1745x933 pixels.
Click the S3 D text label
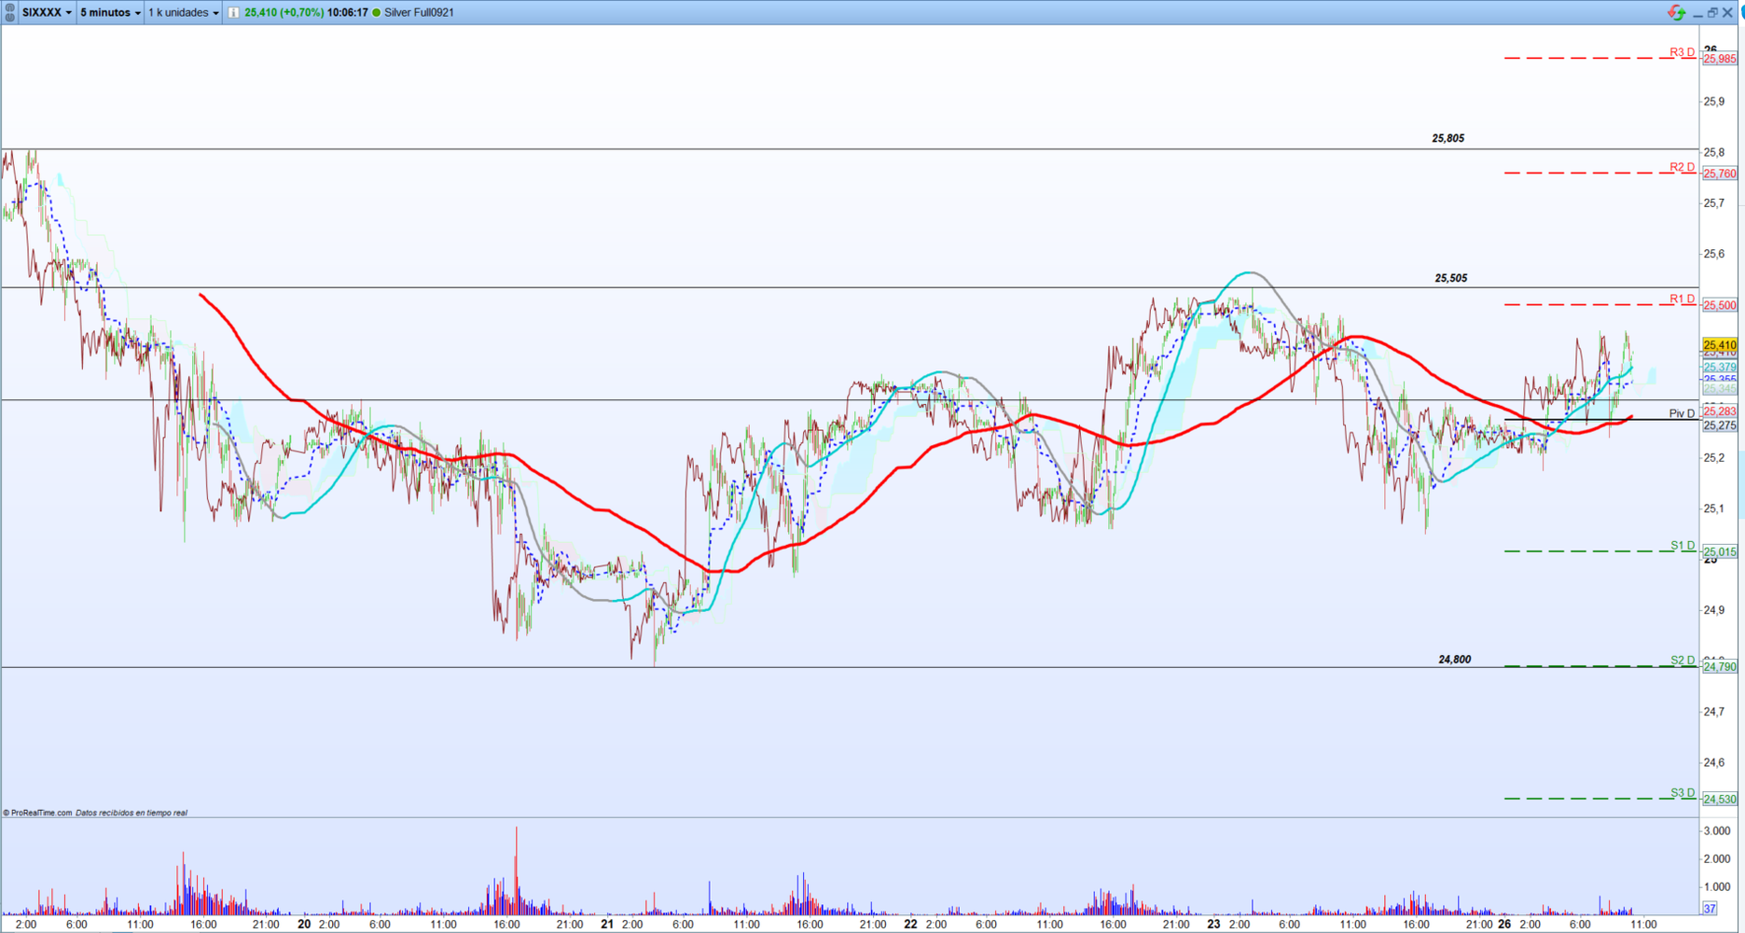click(x=1683, y=793)
